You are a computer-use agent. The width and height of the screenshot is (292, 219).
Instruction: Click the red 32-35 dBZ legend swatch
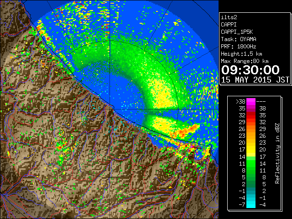tap(251, 115)
